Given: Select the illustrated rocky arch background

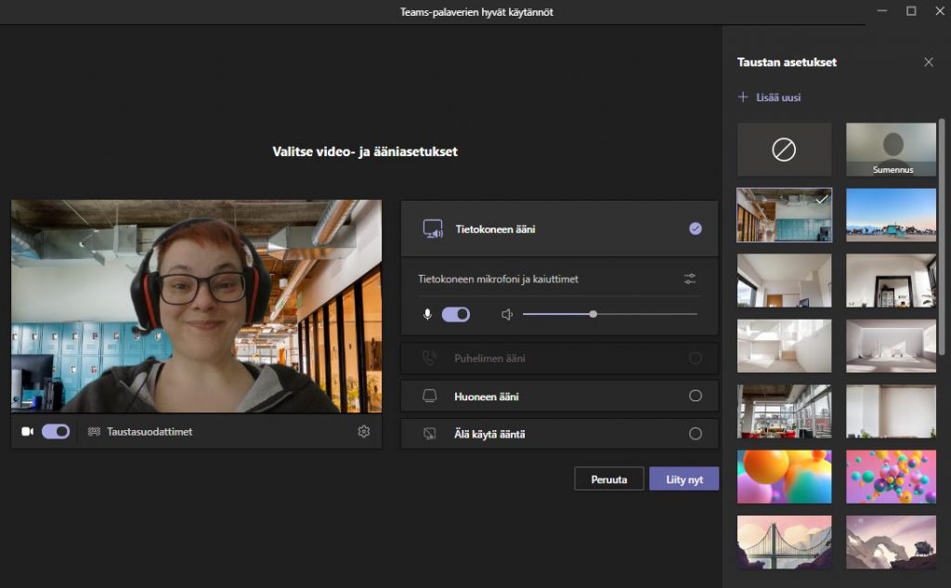Looking at the screenshot, I should [x=891, y=542].
